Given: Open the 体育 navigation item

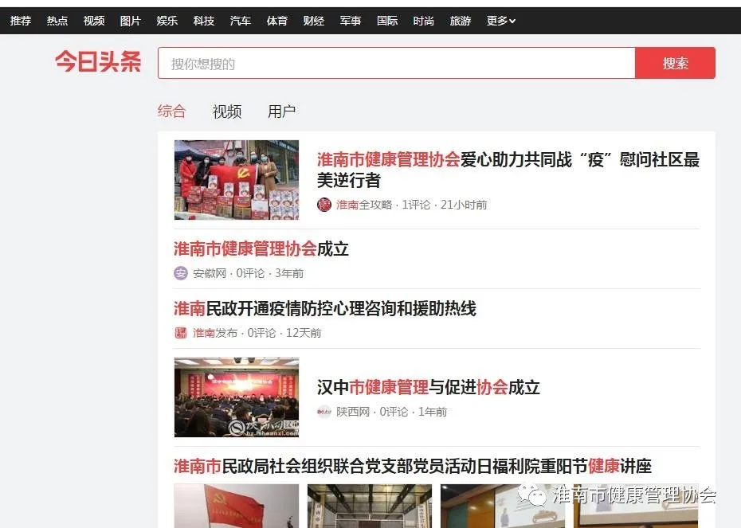Looking at the screenshot, I should pos(277,21).
